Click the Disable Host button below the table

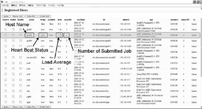coord(44,107)
